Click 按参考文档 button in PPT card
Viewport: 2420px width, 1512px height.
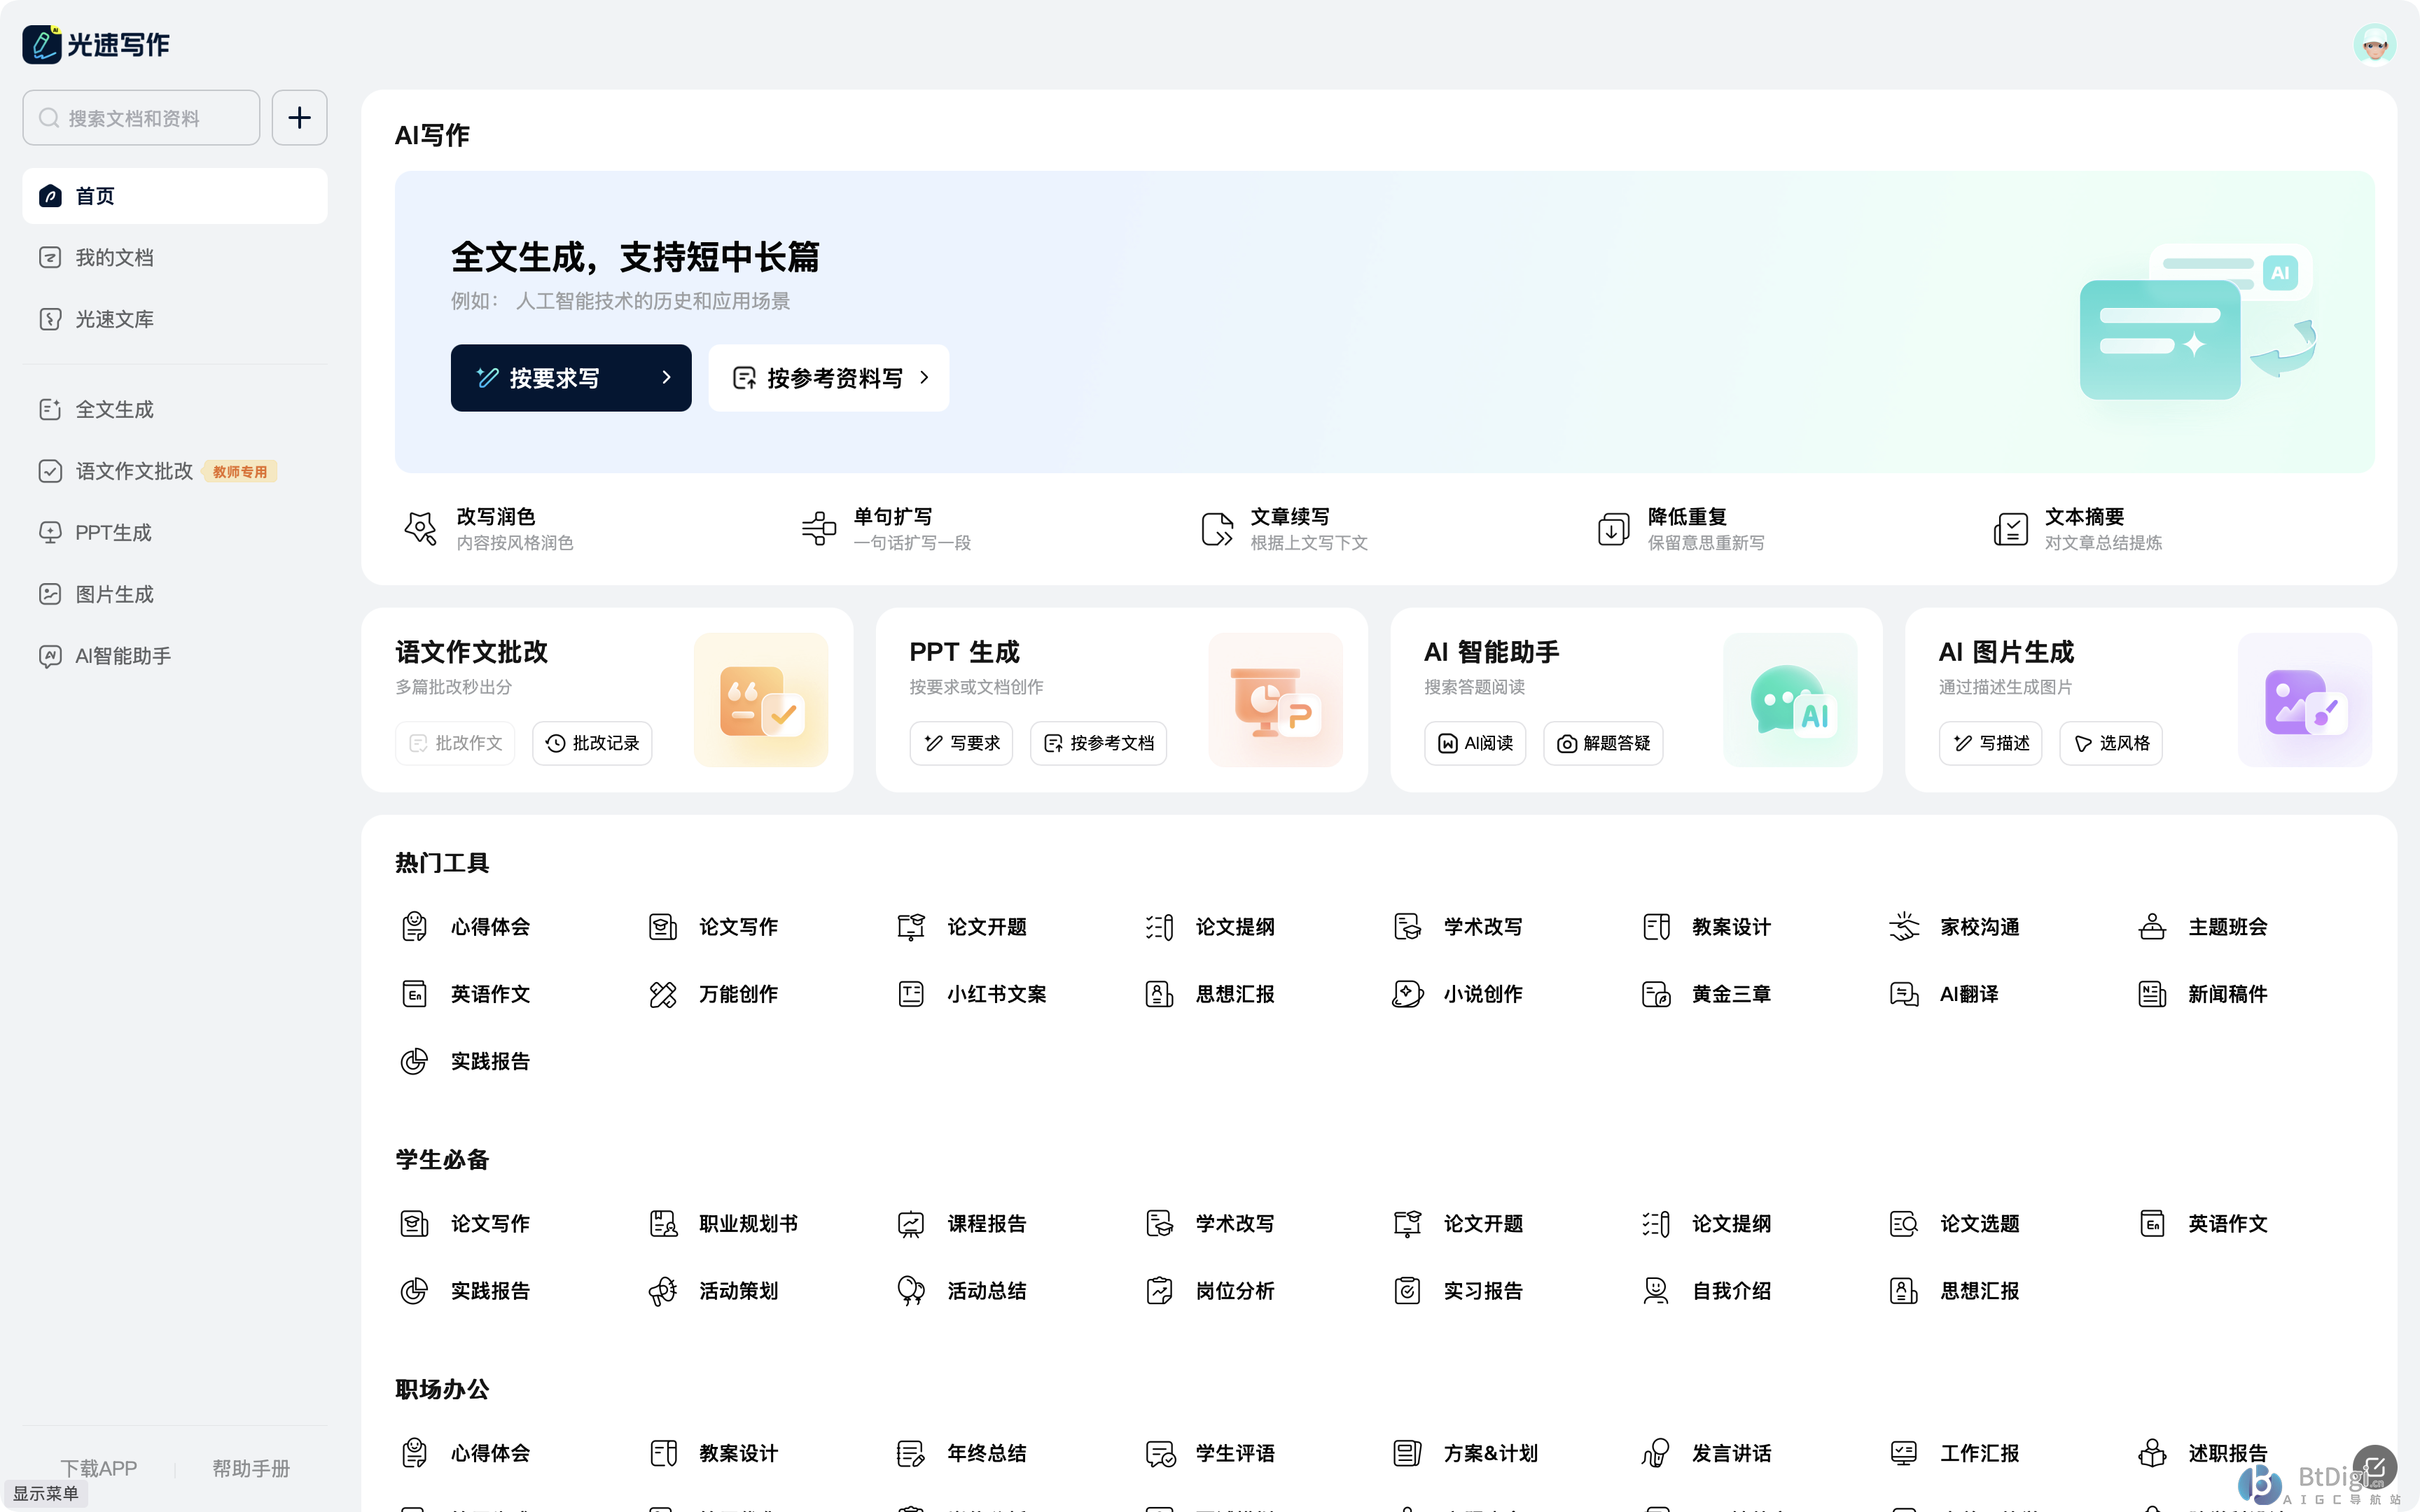pyautogui.click(x=1098, y=743)
